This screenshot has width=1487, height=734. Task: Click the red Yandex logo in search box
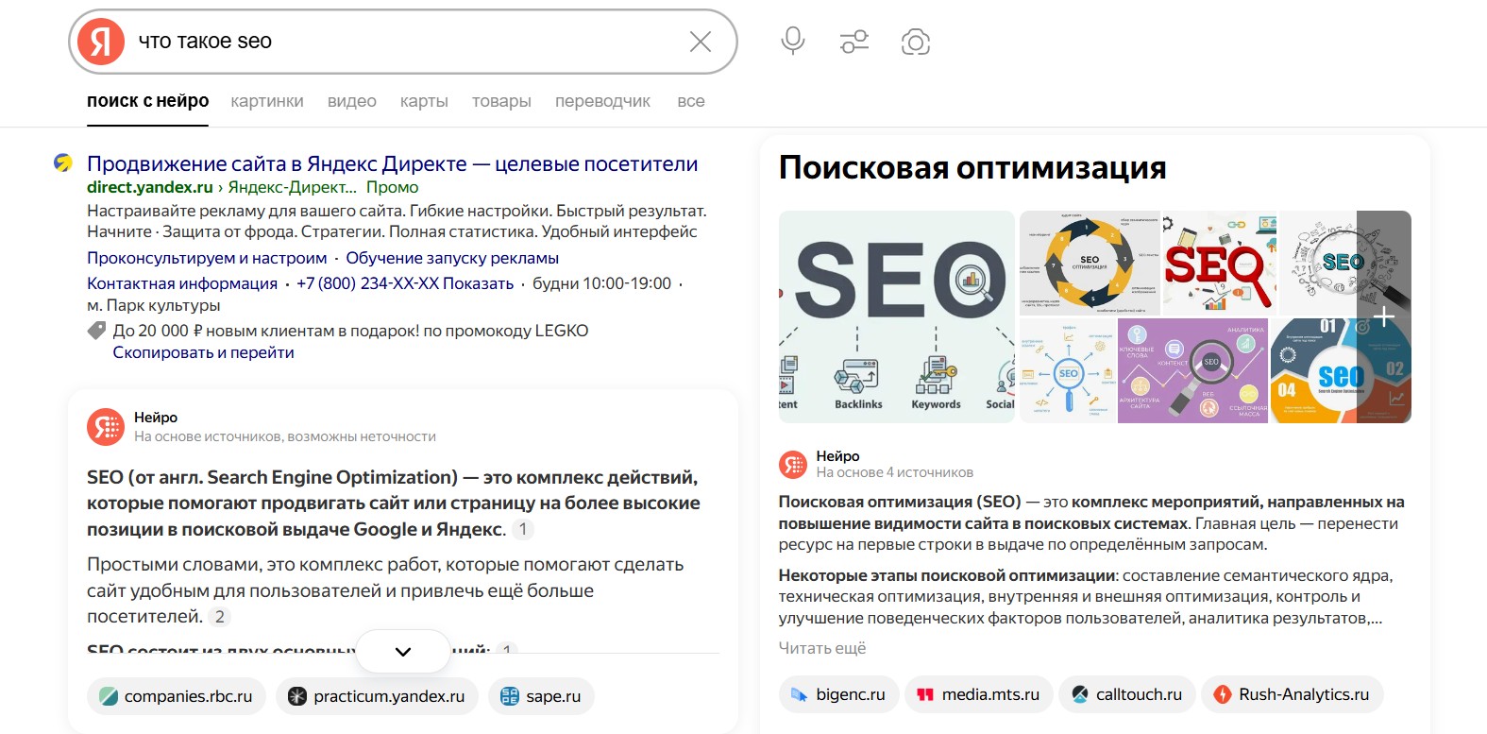click(x=101, y=42)
